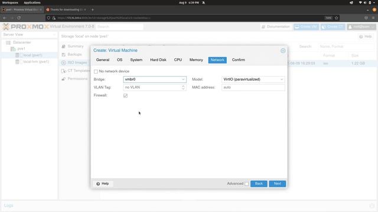
Task: Click the MAC address auto field
Action: point(253,88)
